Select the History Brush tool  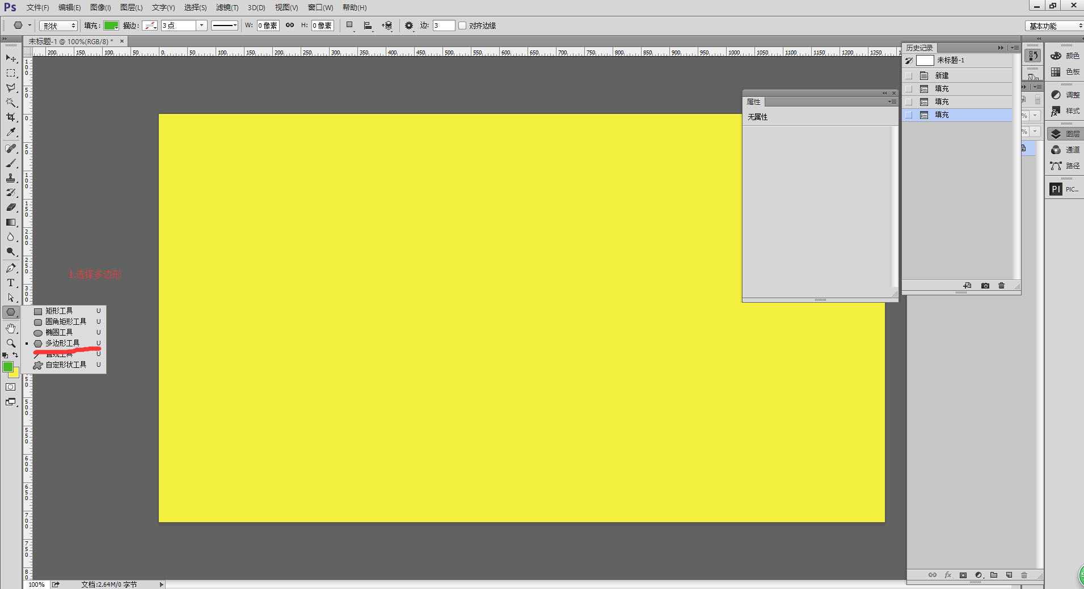[11, 193]
